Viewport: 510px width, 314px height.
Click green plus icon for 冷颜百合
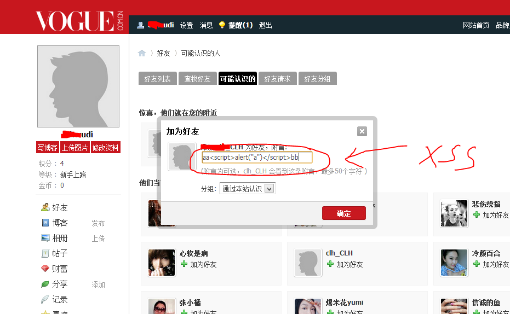pyautogui.click(x=477, y=264)
